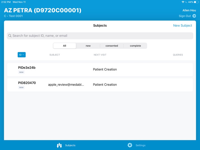Click the QUERIES column header
The image size is (200, 150).
(178, 55)
